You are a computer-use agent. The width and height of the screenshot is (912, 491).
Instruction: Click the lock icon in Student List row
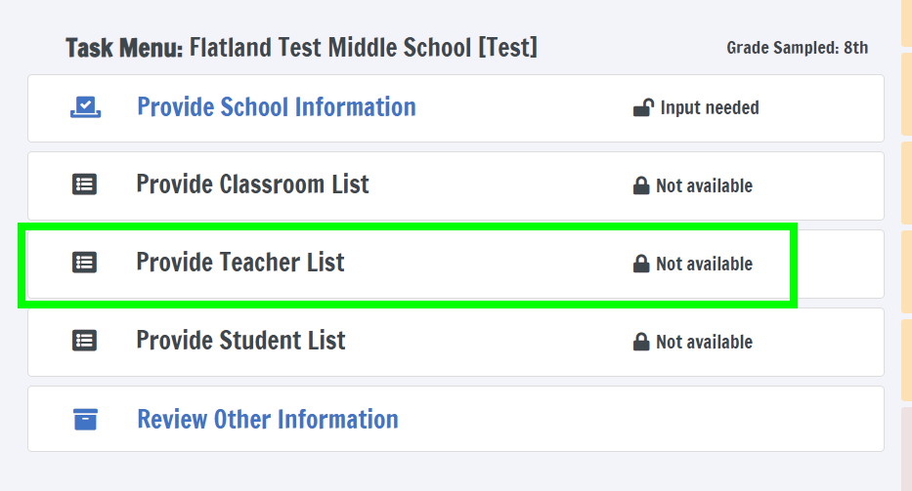[641, 342]
